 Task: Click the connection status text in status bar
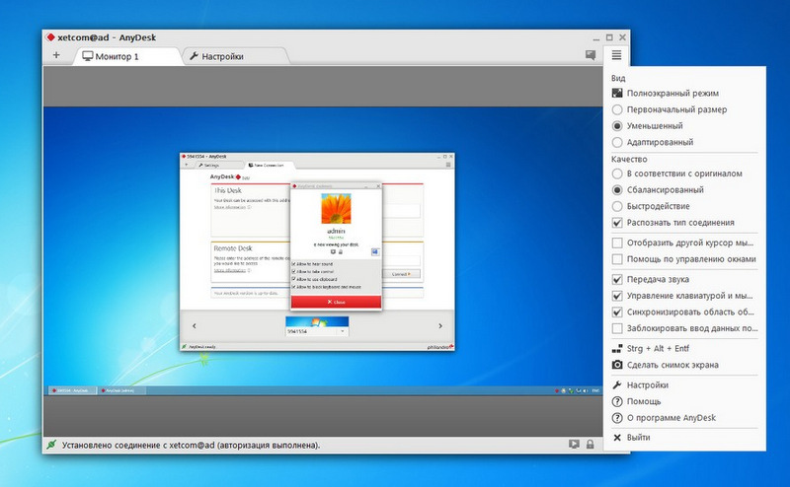point(191,445)
